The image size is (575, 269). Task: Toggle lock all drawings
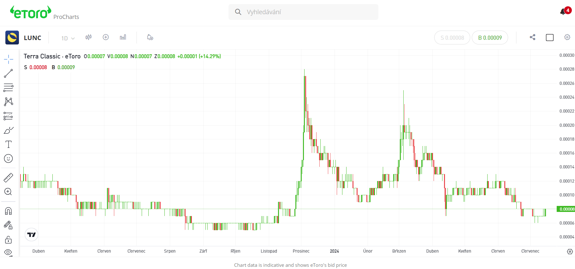9,240
